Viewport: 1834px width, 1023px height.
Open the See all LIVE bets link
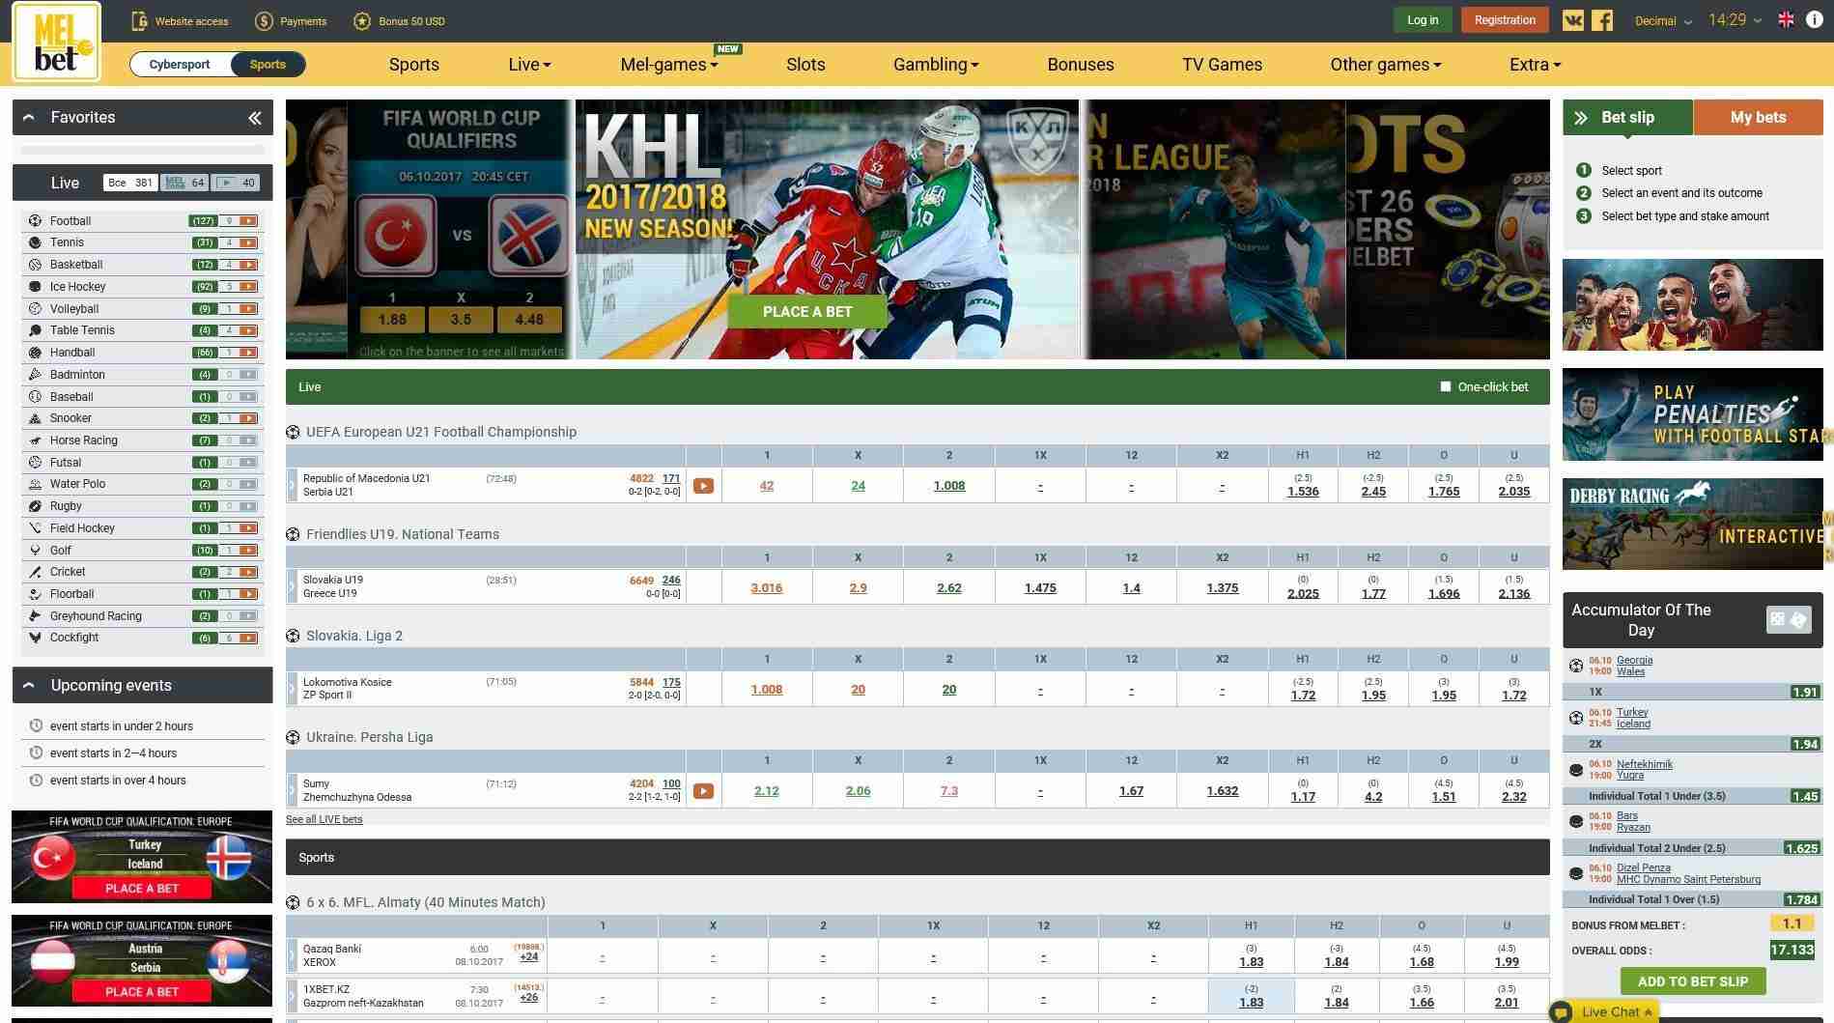[x=324, y=819]
